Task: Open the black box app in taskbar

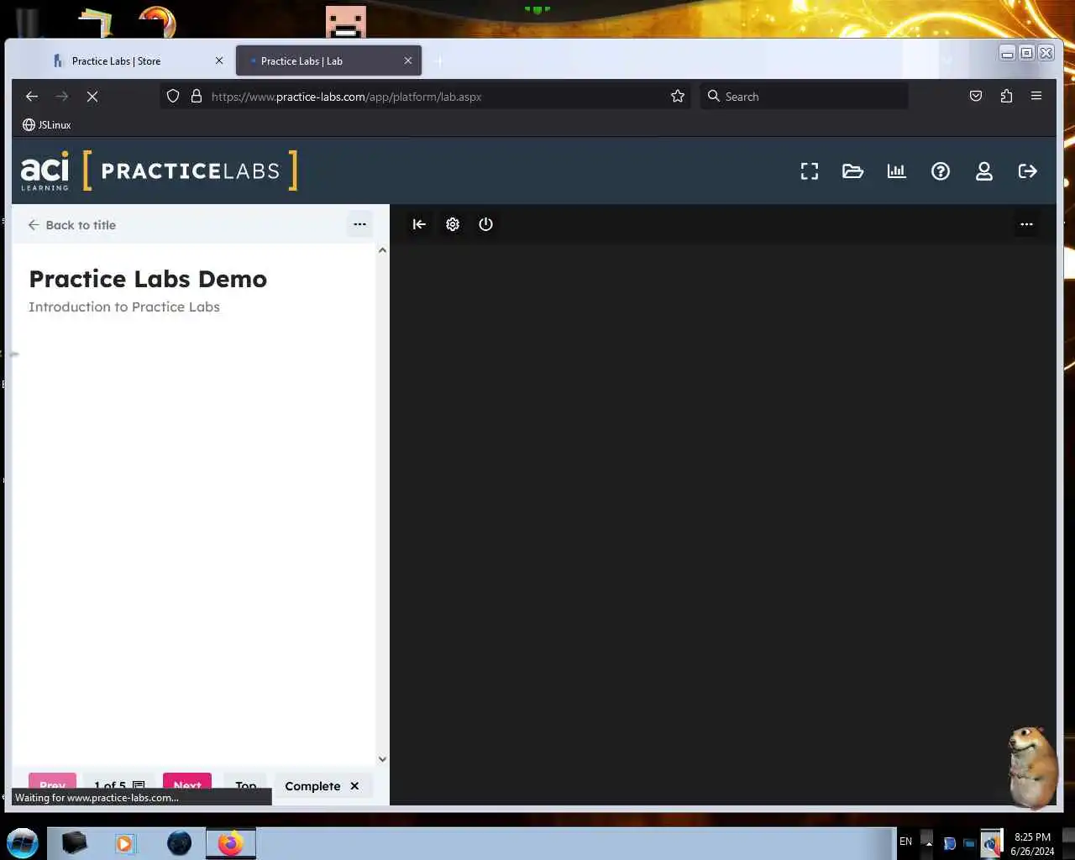Action: point(75,842)
